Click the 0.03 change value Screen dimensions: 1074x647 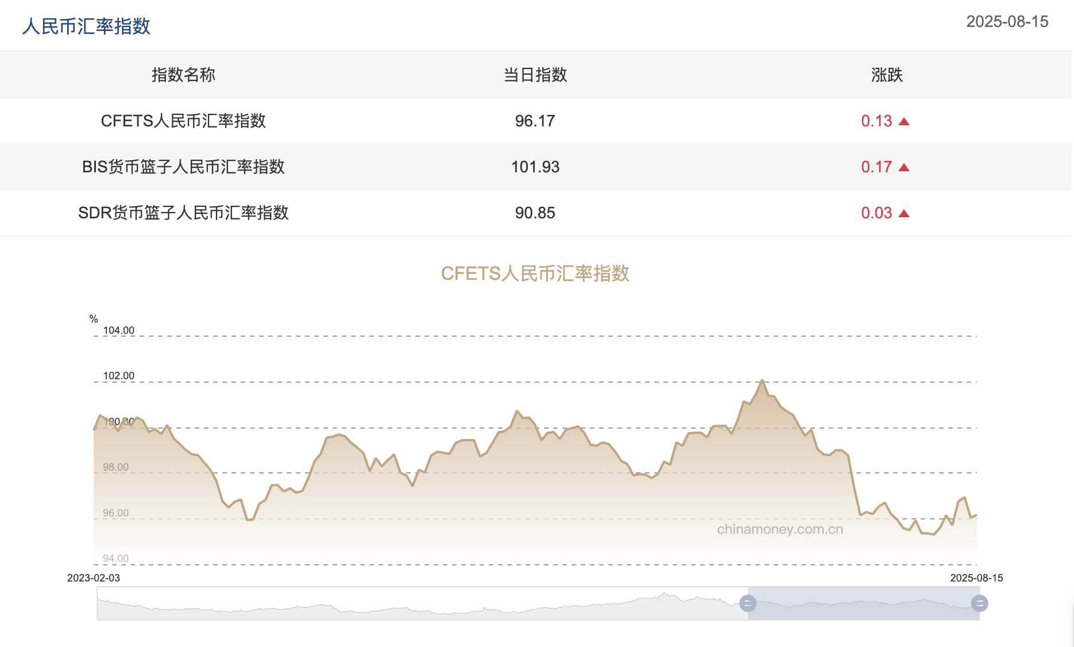coord(876,213)
